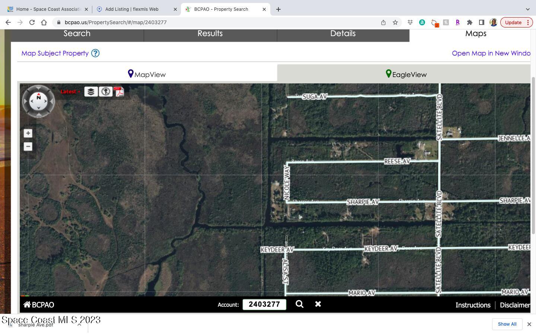Viewport: 536px width, 335px height.
Task: Click the account search magnifier icon
Action: click(x=299, y=304)
